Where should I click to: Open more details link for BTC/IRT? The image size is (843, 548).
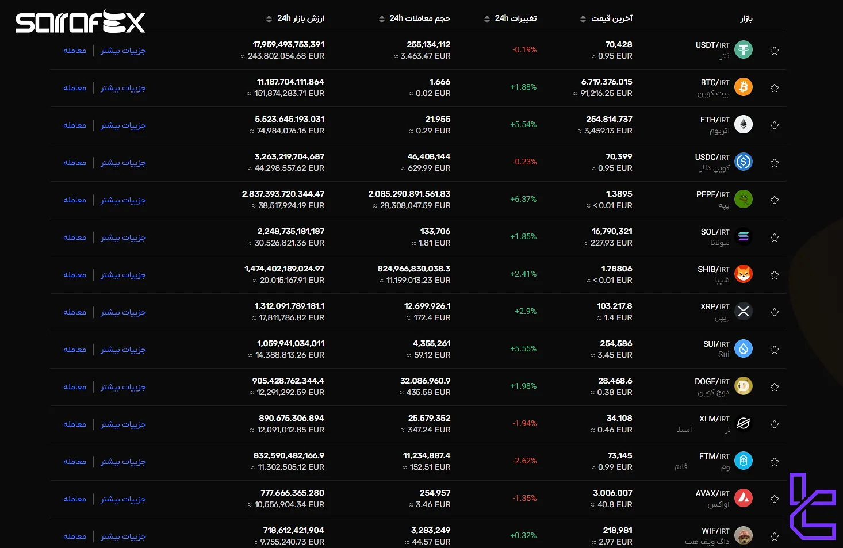point(123,88)
